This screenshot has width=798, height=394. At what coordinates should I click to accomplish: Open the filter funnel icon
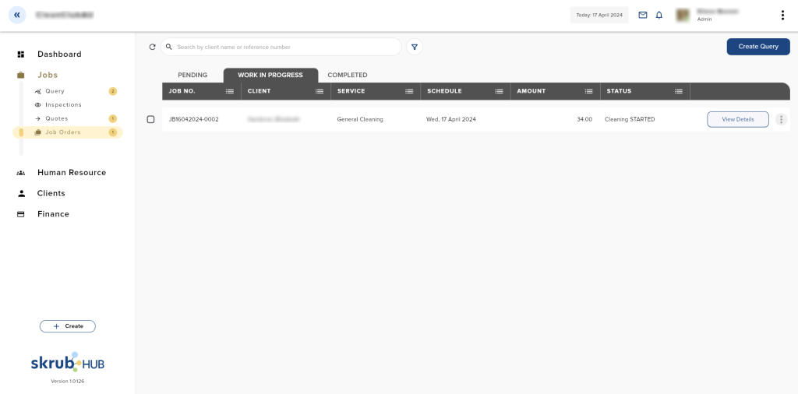click(x=415, y=47)
